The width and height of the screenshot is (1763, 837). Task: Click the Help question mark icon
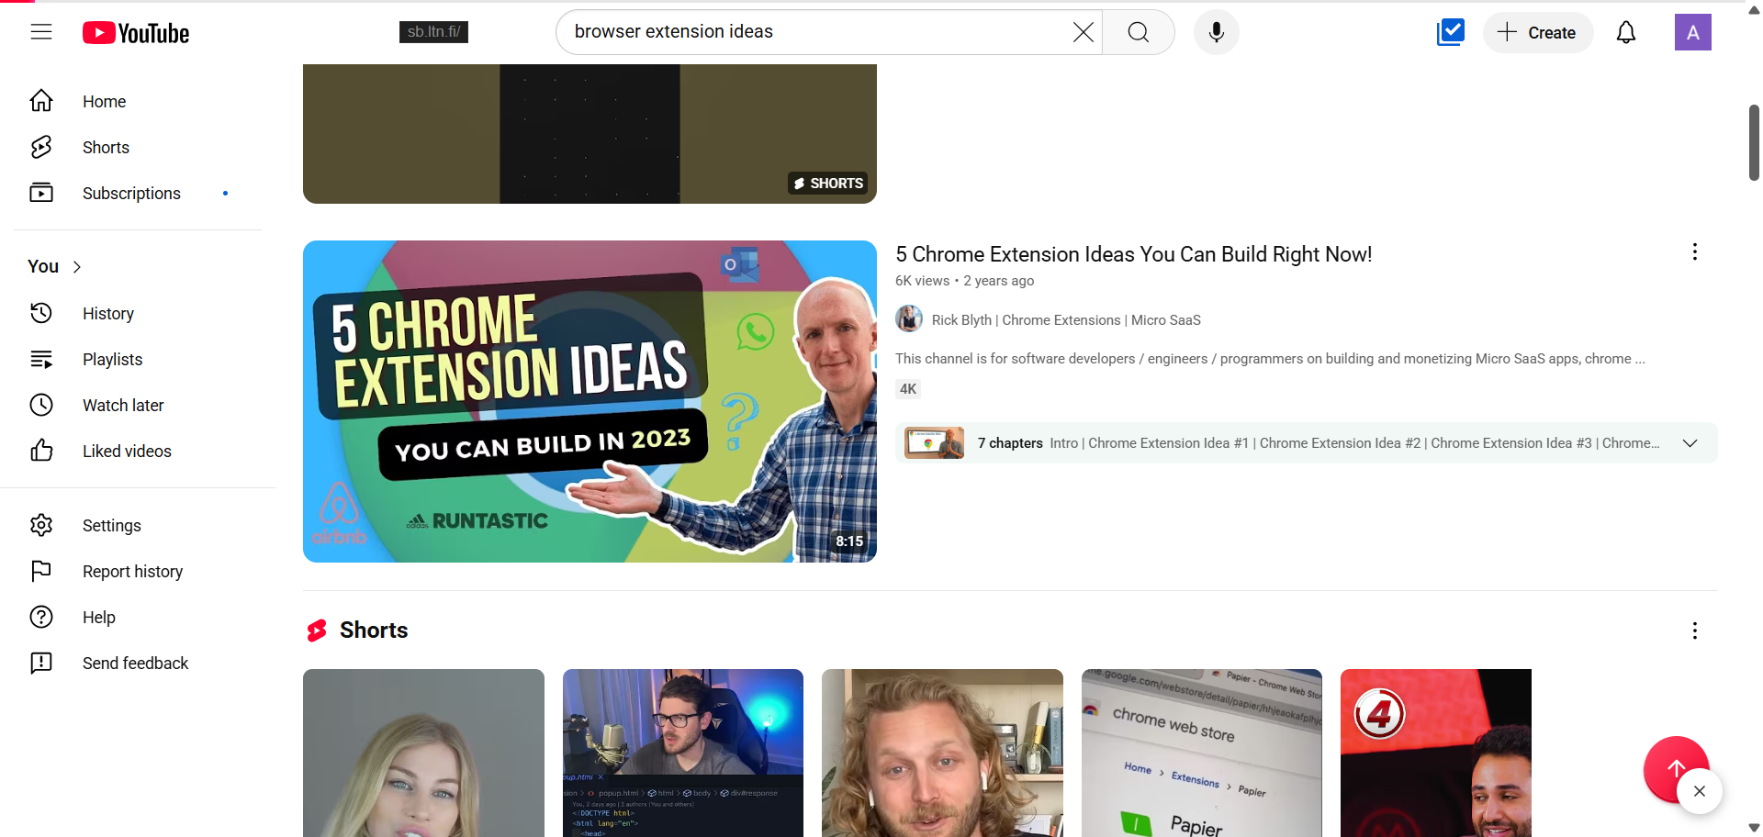click(x=41, y=617)
